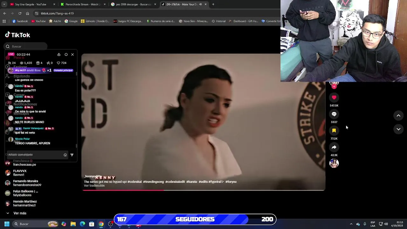The width and height of the screenshot is (407, 229).
Task: Open File Explorer from taskbar
Action: coord(73,224)
